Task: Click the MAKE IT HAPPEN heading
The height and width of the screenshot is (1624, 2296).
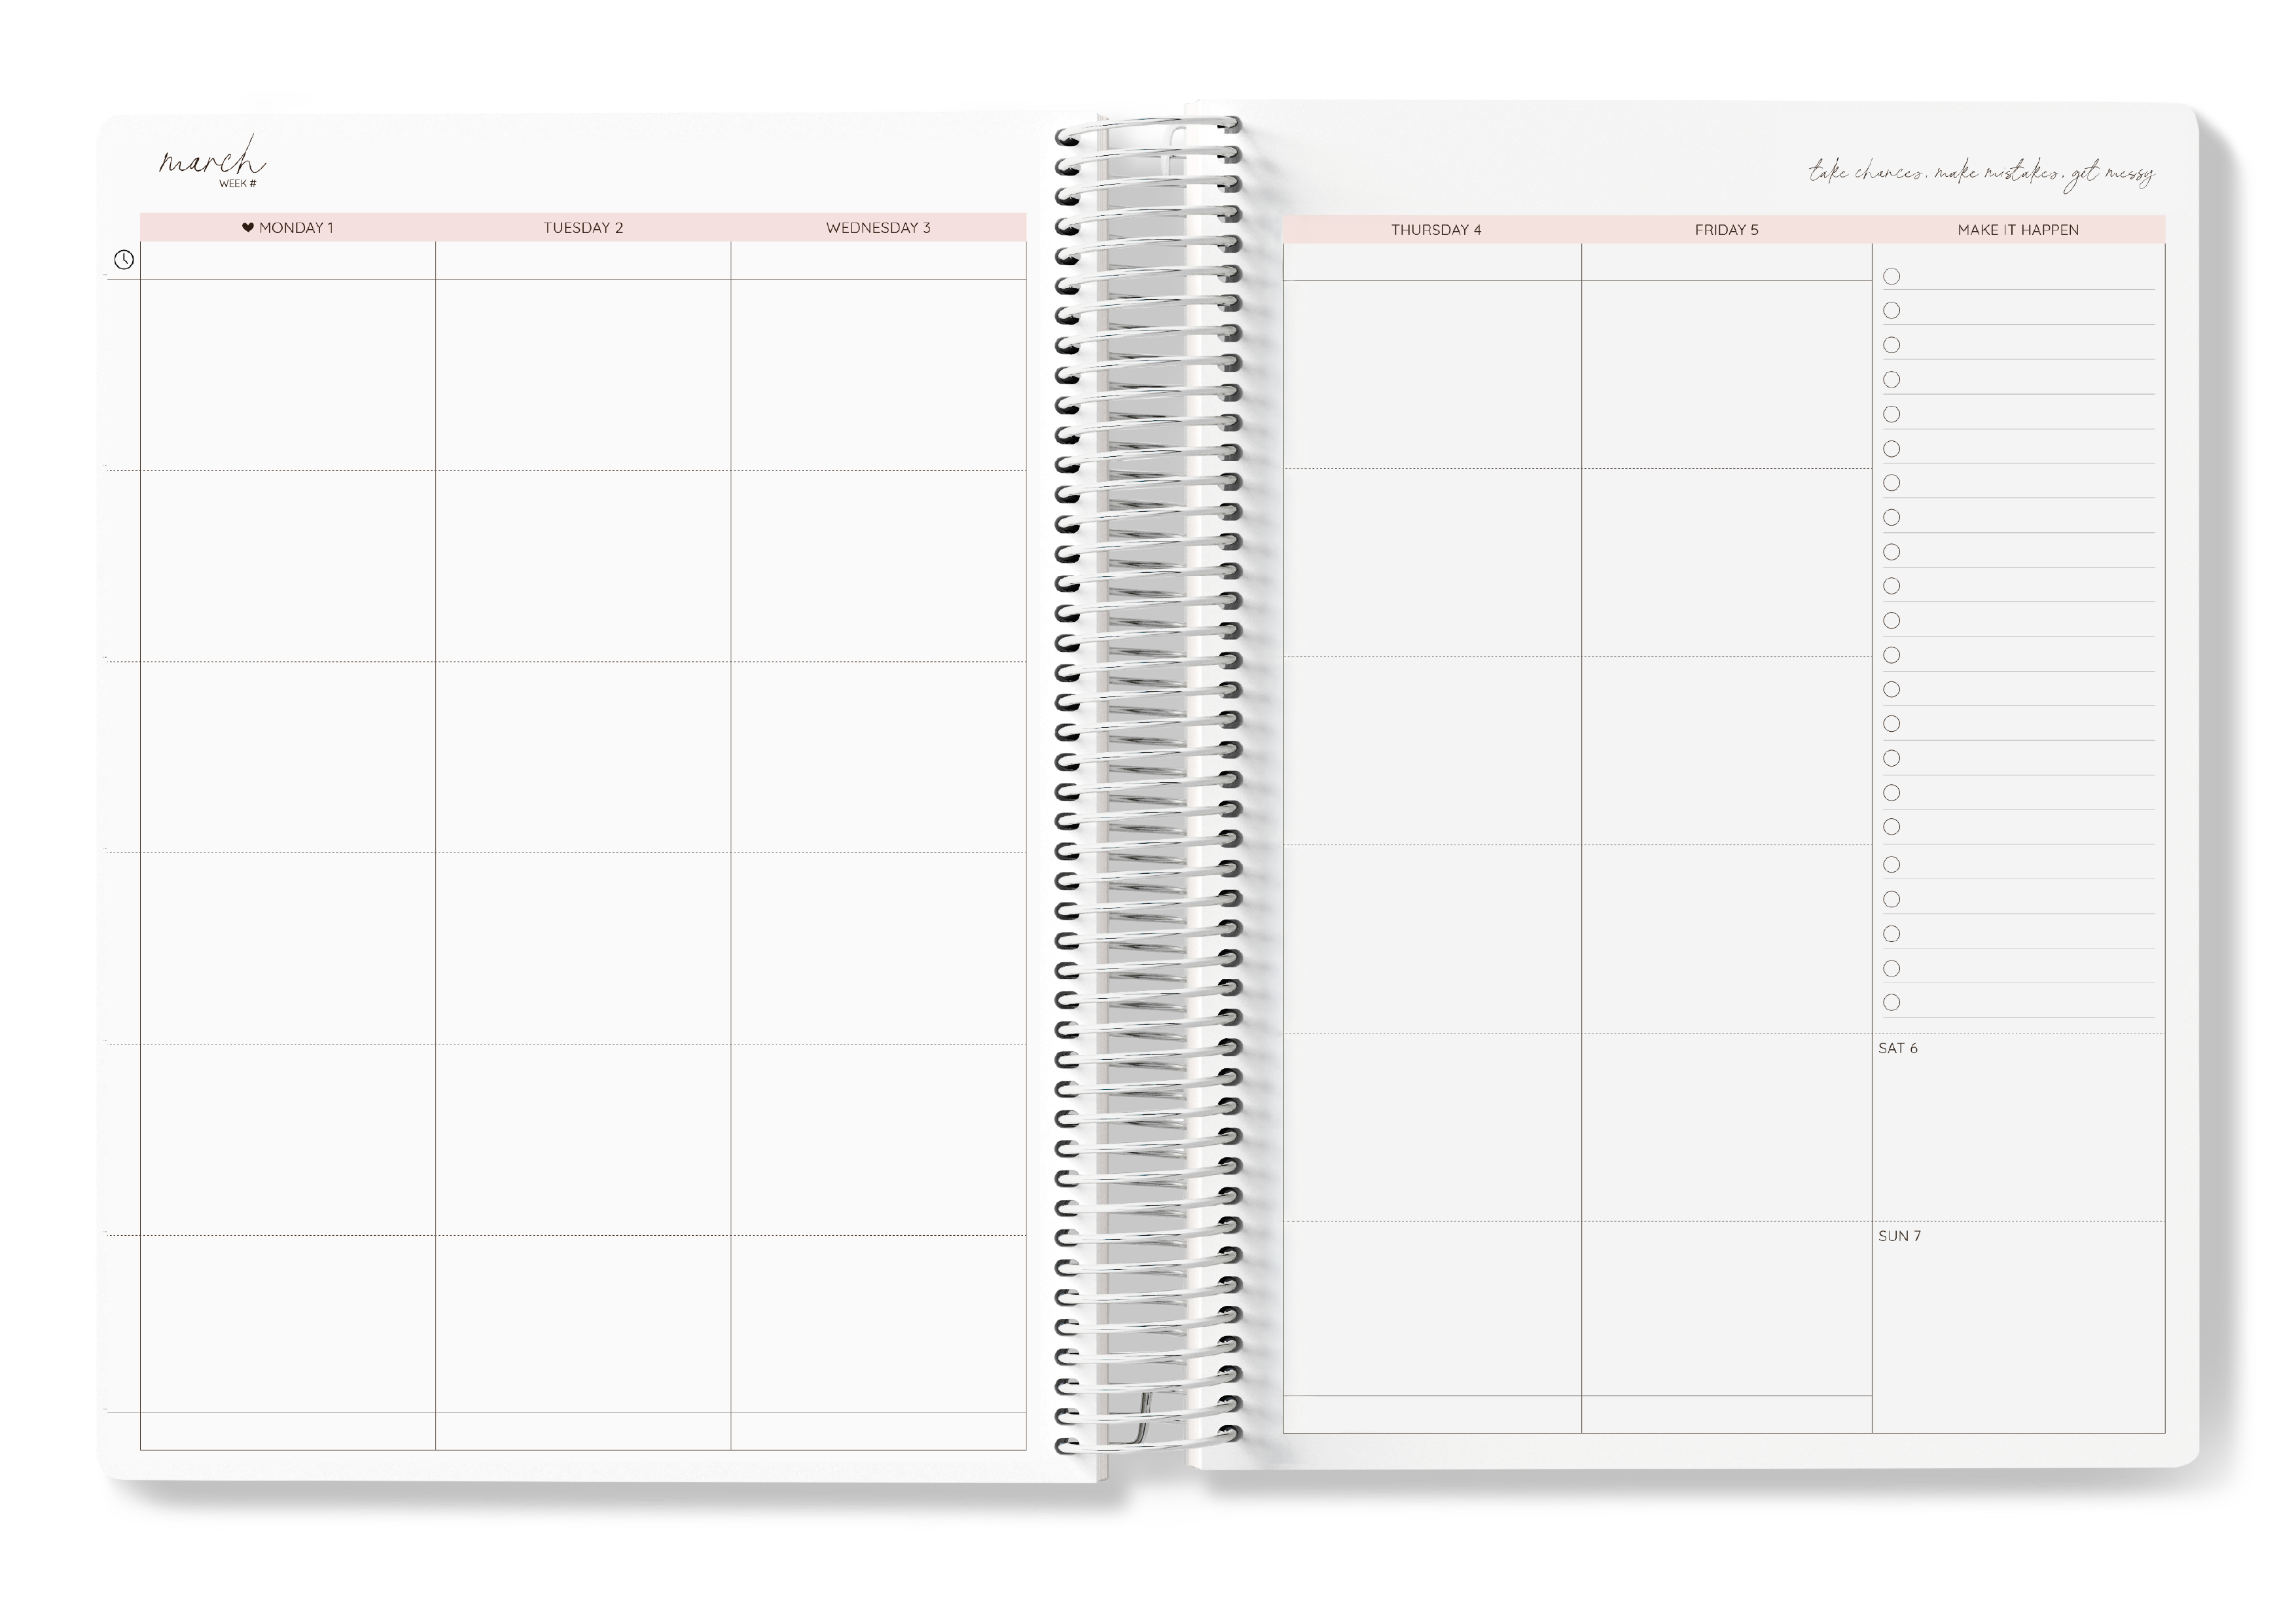Action: 2018,230
